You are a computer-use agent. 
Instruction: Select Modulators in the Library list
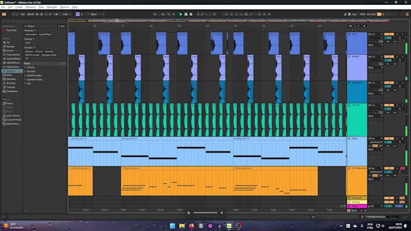13,67
